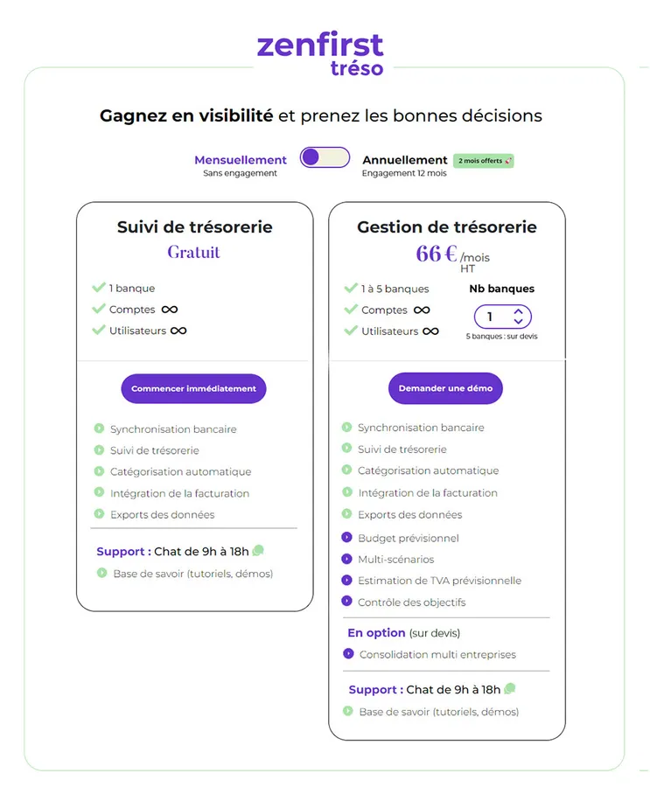Image resolution: width=650 pixels, height=787 pixels.
Task: Click the '2 mois offerts' badge
Action: [485, 161]
